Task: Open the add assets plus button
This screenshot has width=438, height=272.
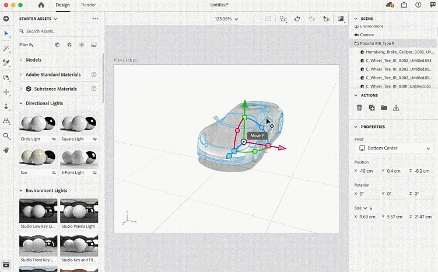Action: 6,19
